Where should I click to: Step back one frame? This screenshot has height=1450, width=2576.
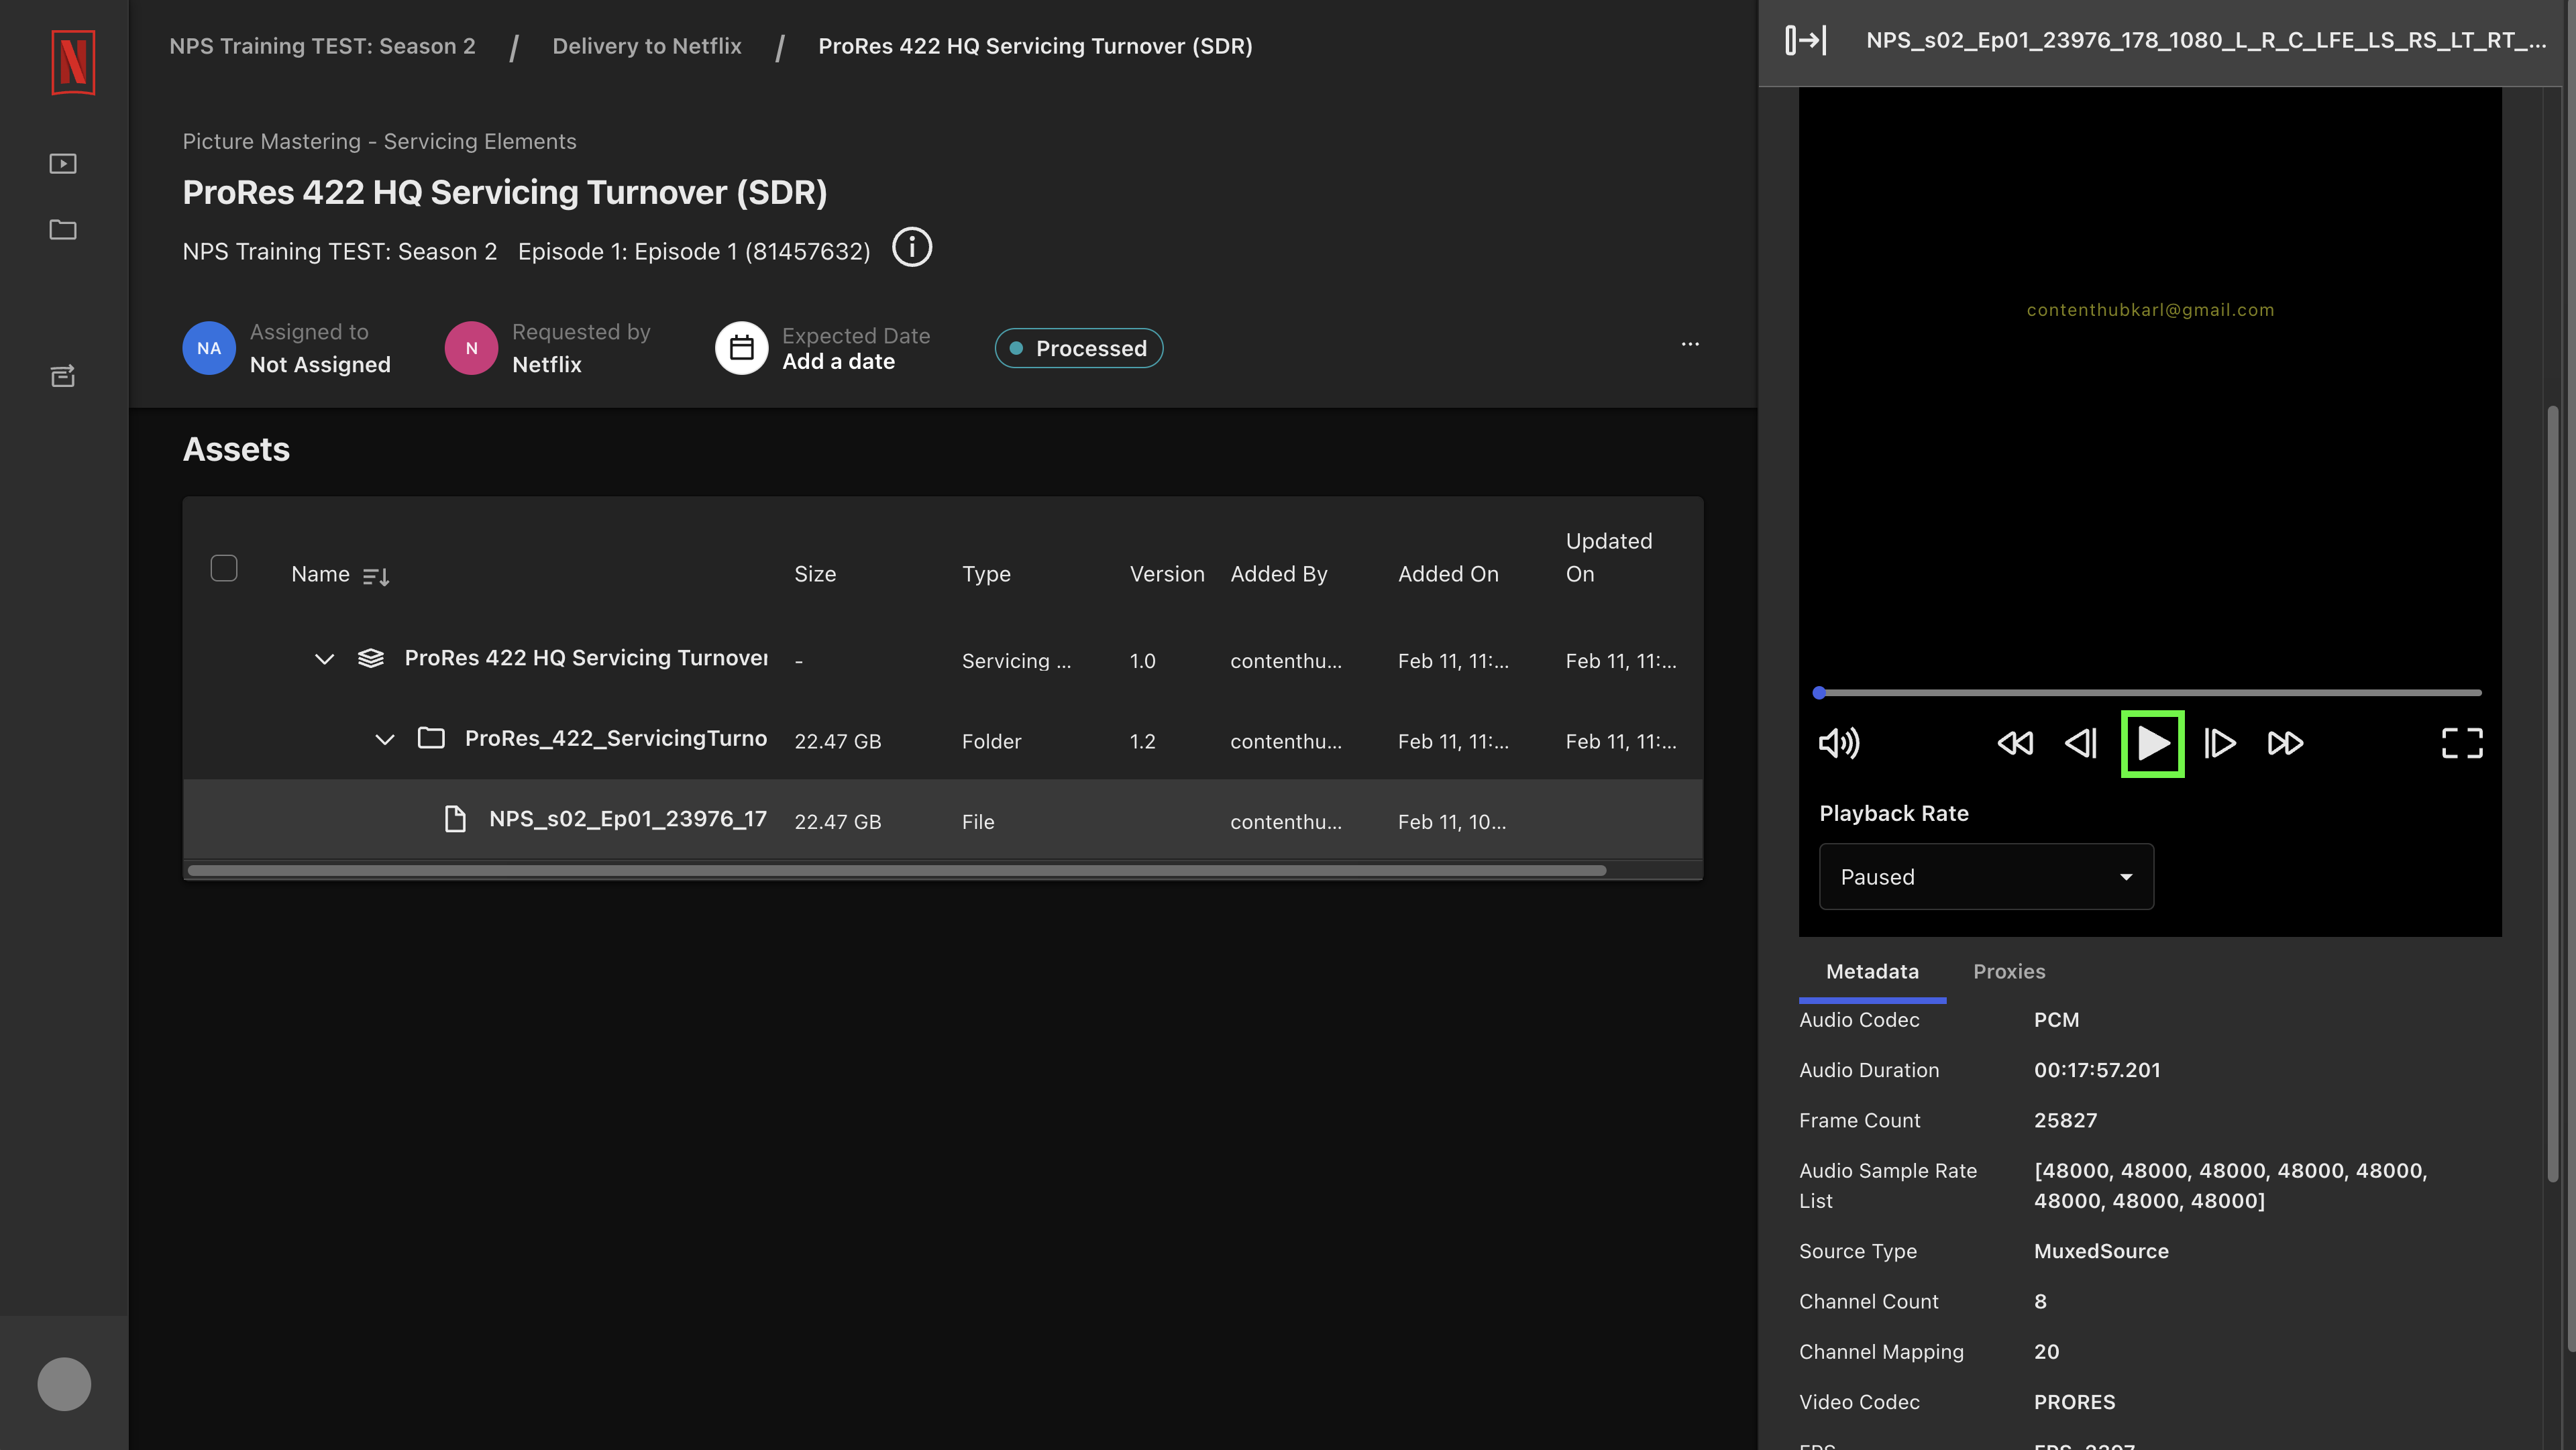2081,743
